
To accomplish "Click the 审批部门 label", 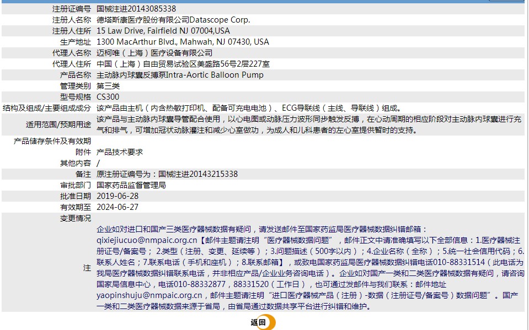I will click(76, 185).
